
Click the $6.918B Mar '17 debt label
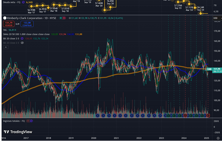pos(31,11)
